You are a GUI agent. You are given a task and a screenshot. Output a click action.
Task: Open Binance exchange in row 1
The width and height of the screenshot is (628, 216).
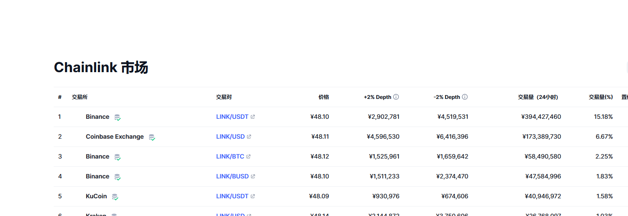[97, 117]
